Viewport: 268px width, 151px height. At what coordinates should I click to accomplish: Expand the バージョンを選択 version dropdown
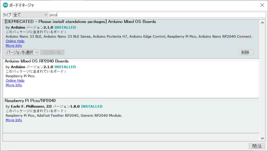[x=22, y=52]
